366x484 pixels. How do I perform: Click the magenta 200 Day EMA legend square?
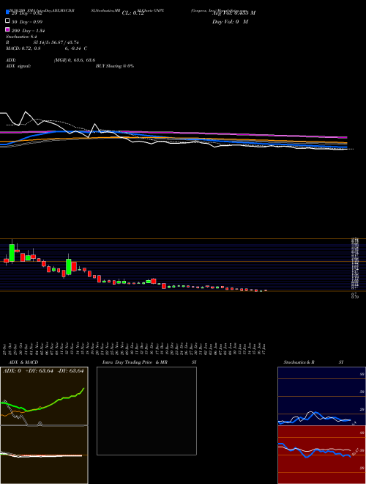tap(7, 29)
